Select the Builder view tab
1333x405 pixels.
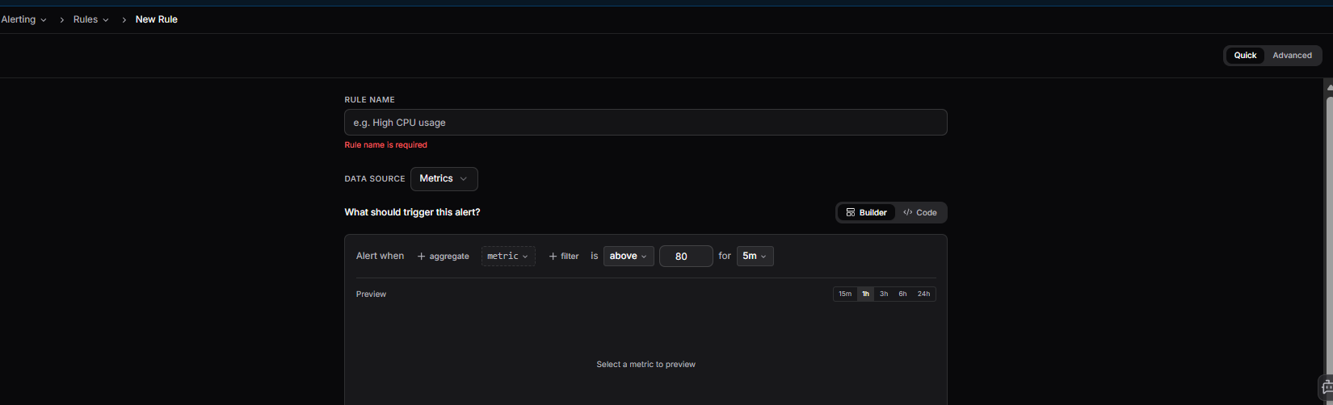[866, 213]
